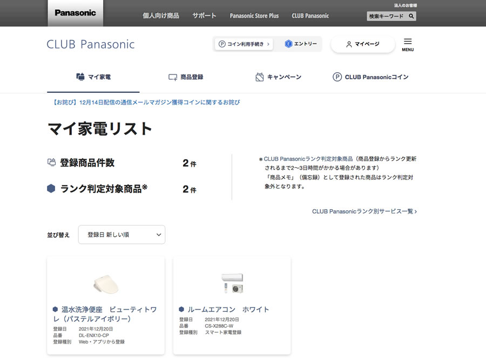Click the コイン利用手続き P coin icon
The width and height of the screenshot is (486, 364).
[222, 44]
